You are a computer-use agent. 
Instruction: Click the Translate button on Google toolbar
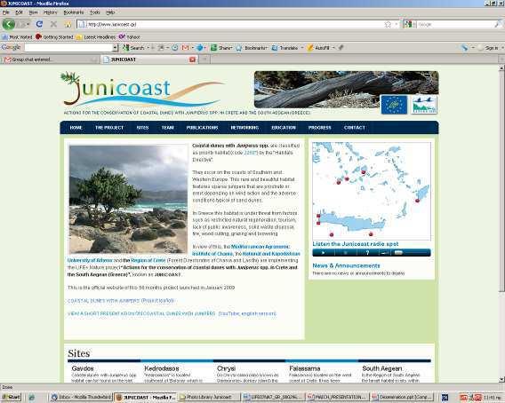(285, 48)
